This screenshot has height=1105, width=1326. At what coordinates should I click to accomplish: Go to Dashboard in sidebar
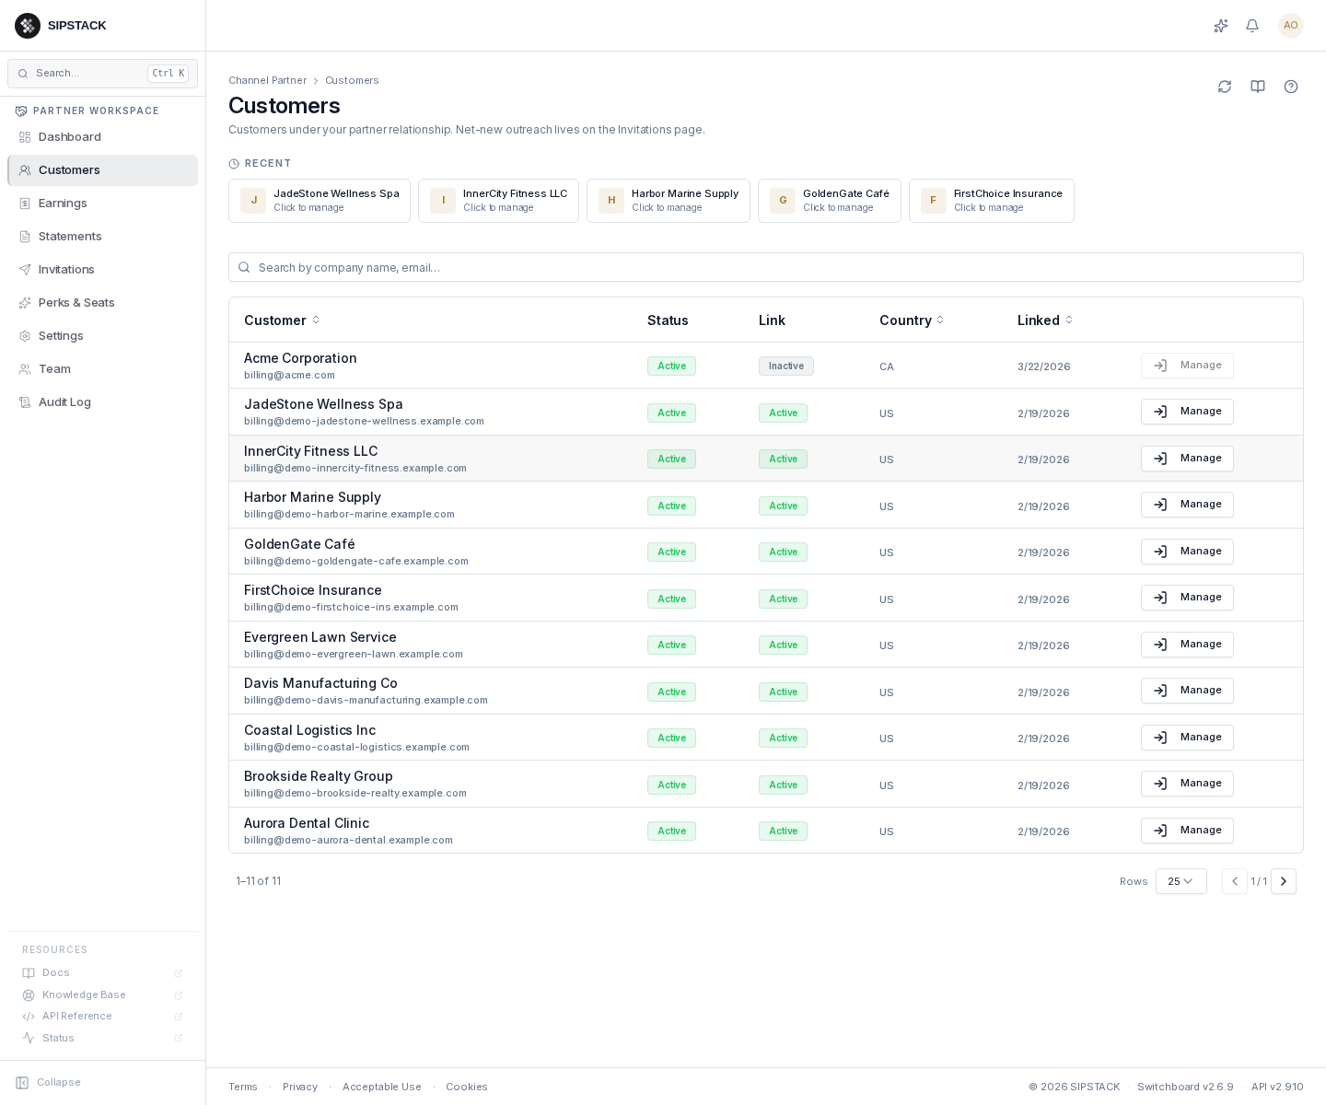102,137
